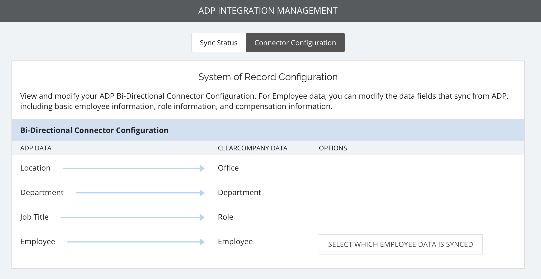Click the Location ADP data label
The width and height of the screenshot is (541, 279).
35,168
